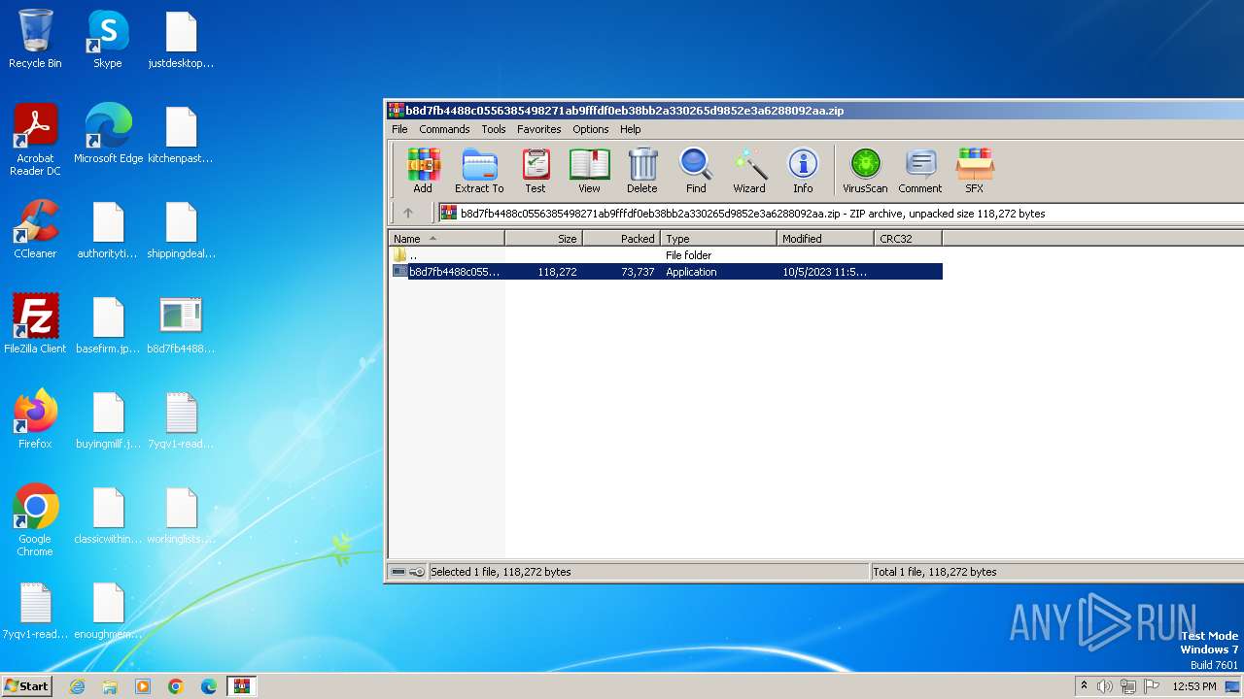Click the 73,737 packed size cell
Screen dimensions: 1244x699
(638, 272)
